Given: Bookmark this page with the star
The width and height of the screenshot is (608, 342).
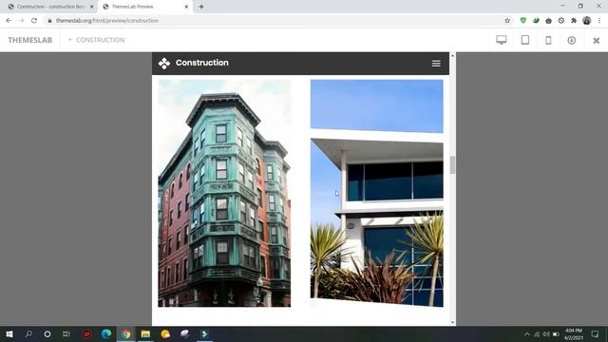Looking at the screenshot, I should [x=507, y=21].
